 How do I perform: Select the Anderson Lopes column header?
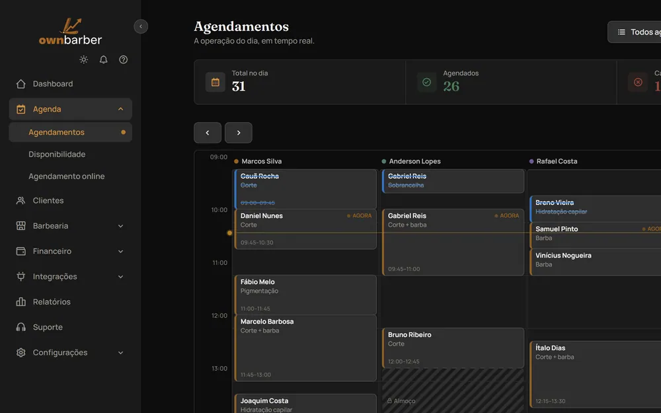(x=411, y=161)
